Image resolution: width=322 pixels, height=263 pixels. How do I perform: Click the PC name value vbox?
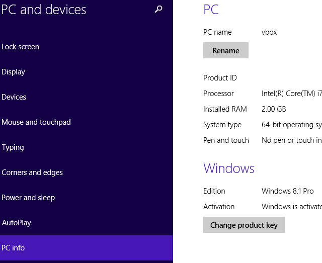click(x=269, y=32)
